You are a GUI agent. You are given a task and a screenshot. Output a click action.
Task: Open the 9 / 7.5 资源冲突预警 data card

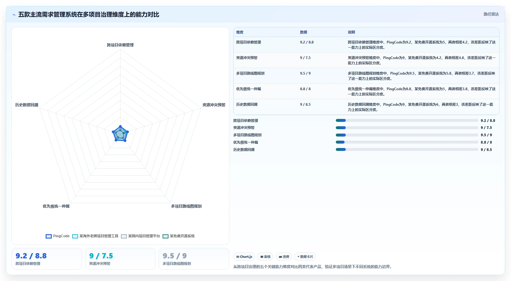tap(120, 259)
